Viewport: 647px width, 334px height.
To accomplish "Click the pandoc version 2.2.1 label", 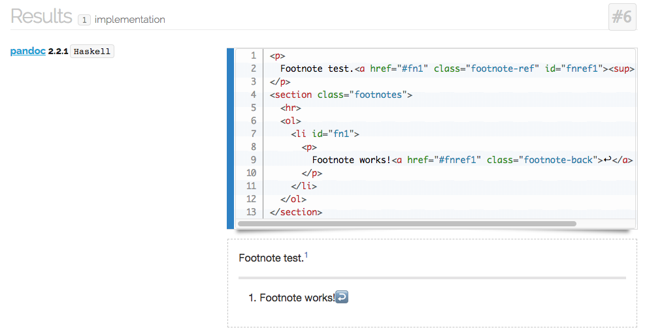I will tap(58, 52).
